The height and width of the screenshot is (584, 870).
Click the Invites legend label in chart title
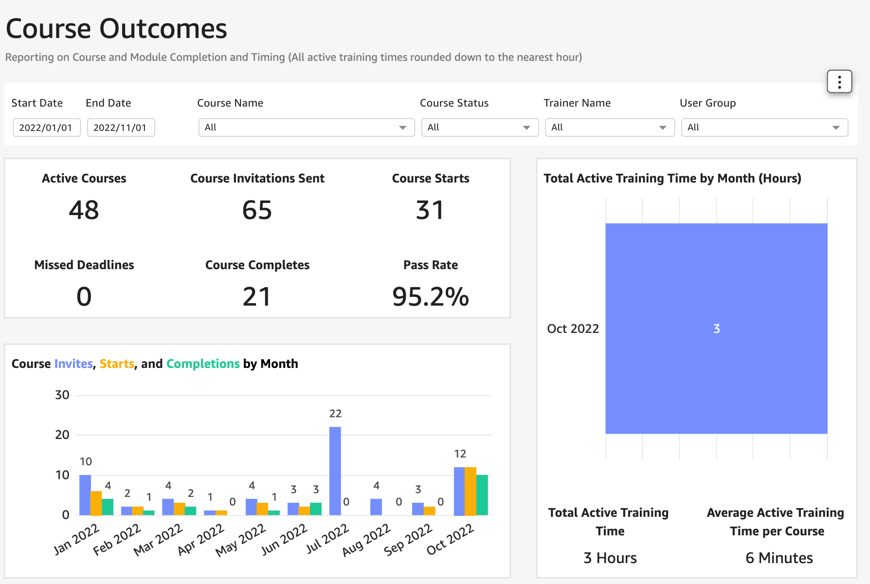73,364
